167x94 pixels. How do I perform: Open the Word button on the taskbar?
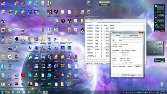[x=29, y=92]
